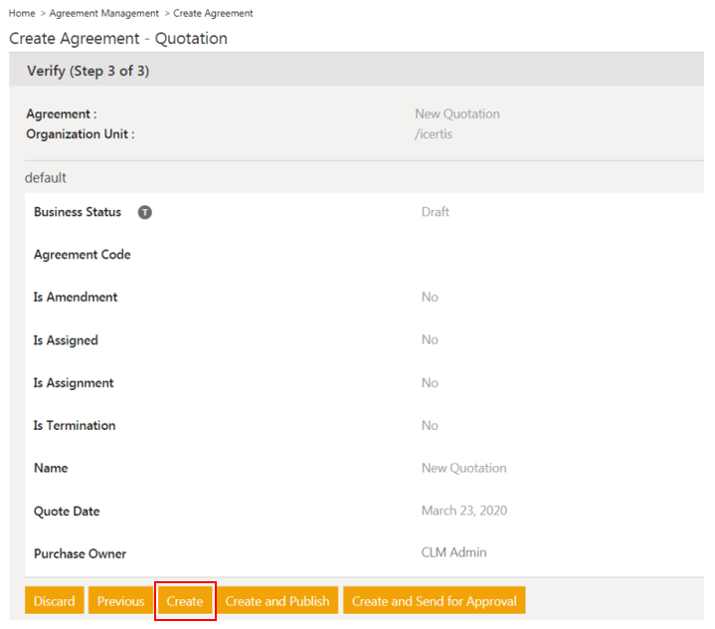Choose Create and Publish

tap(277, 601)
